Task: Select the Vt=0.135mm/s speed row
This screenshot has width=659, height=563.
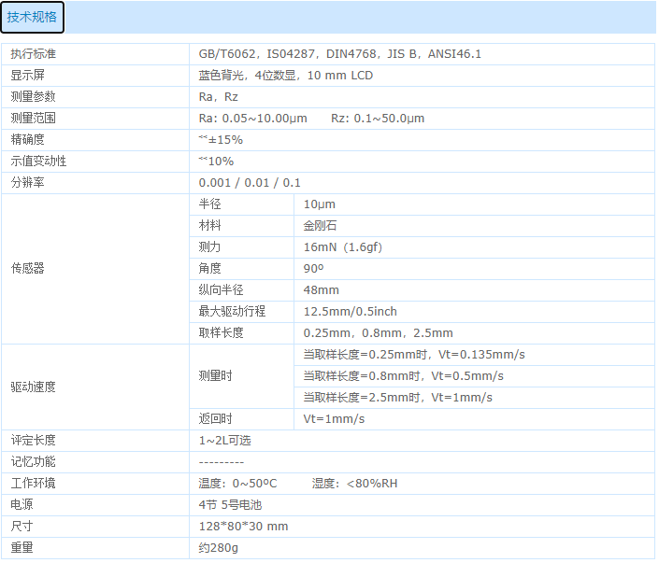Action: pos(414,355)
